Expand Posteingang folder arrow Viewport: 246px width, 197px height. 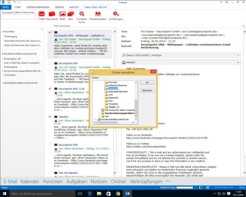[x=2, y=59]
